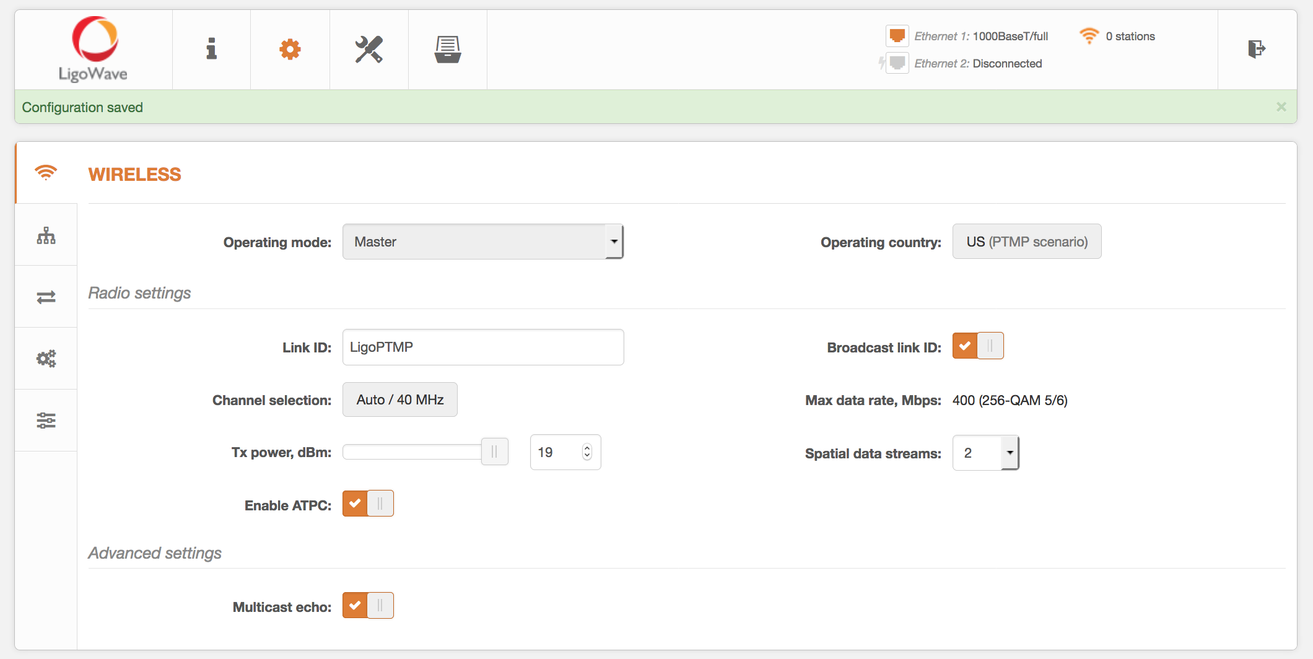Open Channel selection Auto / 40 MHz chooser
The height and width of the screenshot is (659, 1313).
pyautogui.click(x=399, y=399)
